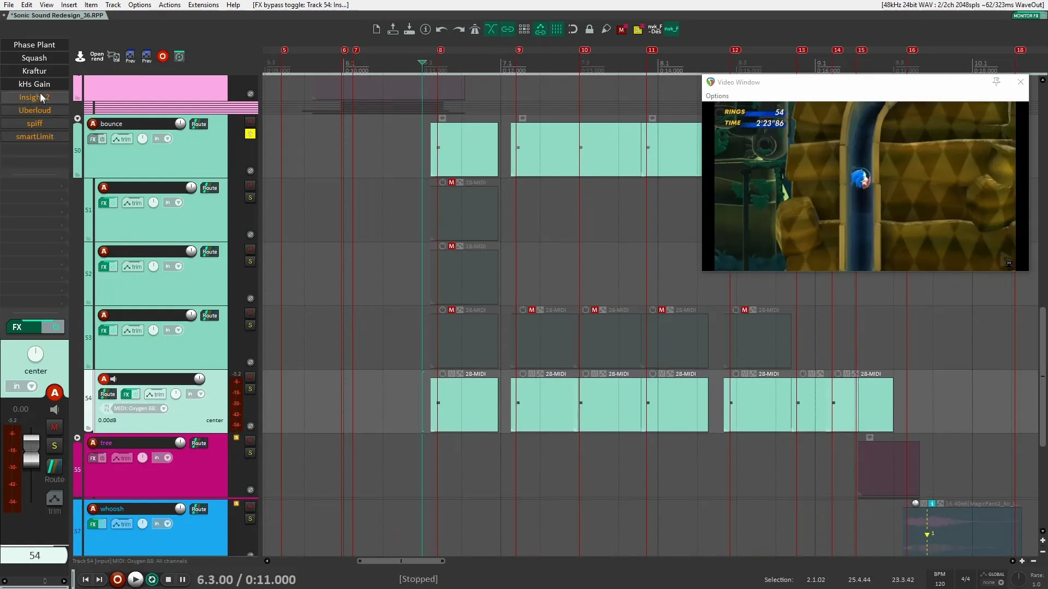Screen dimensions: 1048x589
Task: Open the Extensions menu
Action: click(x=204, y=5)
